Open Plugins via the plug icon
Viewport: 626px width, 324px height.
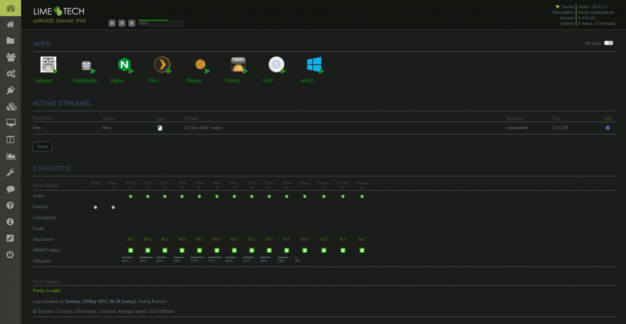pos(11,90)
